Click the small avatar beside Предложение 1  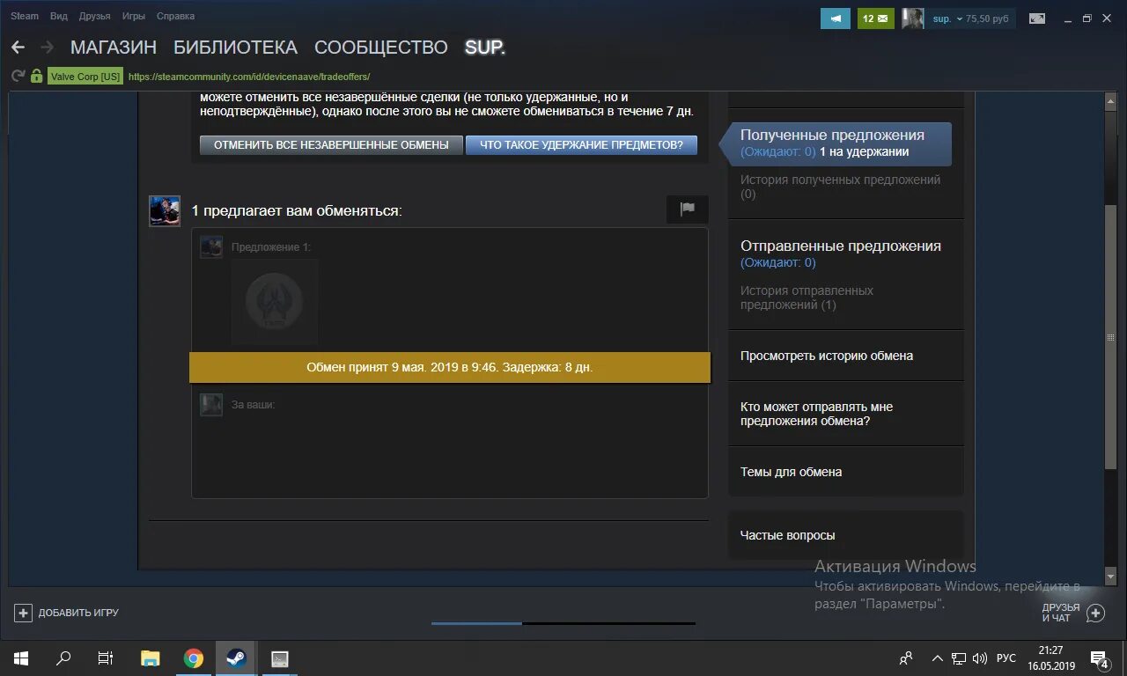click(x=211, y=246)
